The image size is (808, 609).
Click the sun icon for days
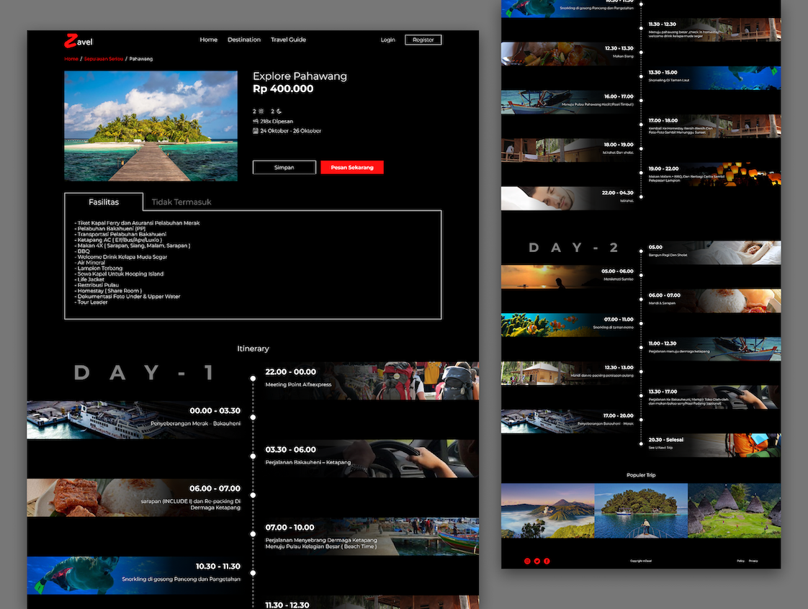[x=261, y=112]
